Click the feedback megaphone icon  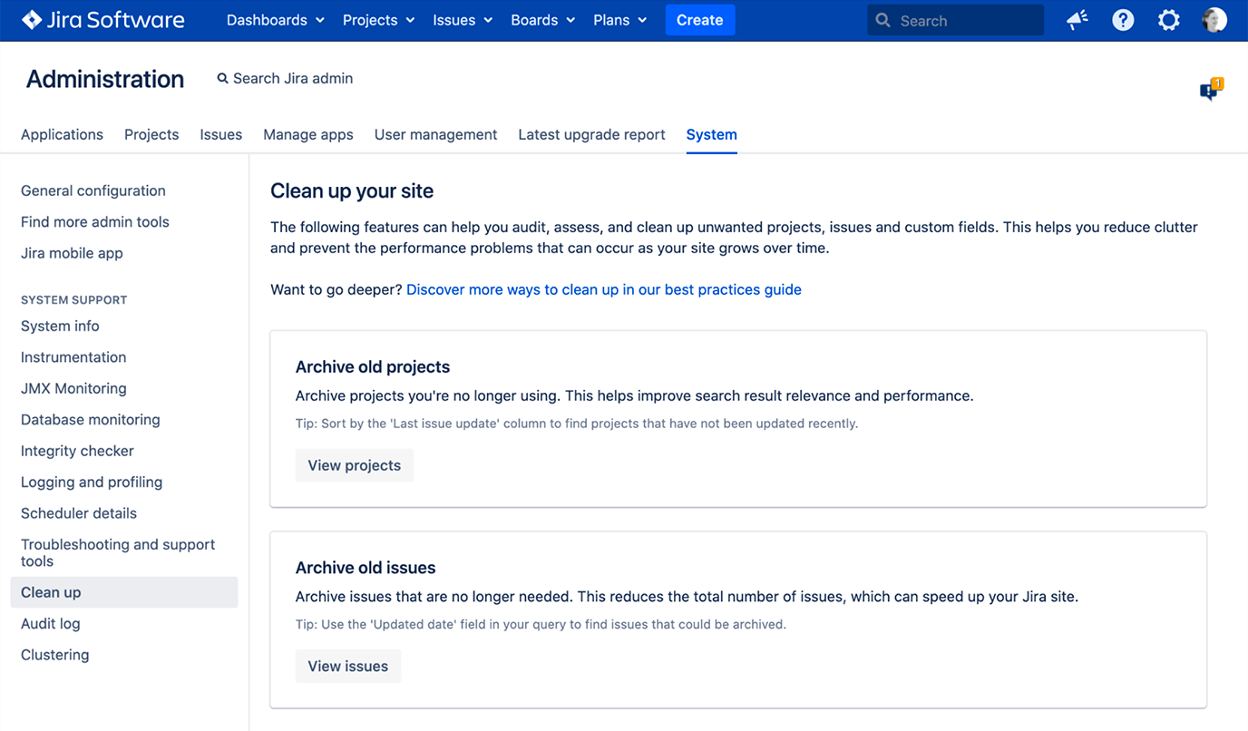click(1077, 19)
